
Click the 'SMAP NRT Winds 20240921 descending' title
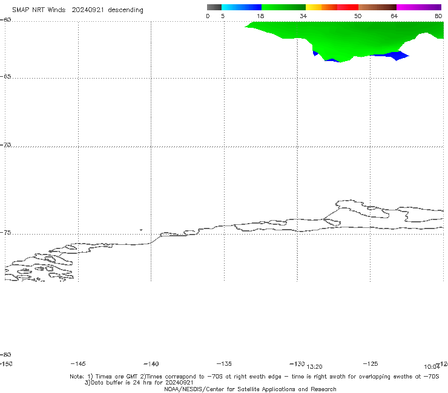tap(77, 10)
